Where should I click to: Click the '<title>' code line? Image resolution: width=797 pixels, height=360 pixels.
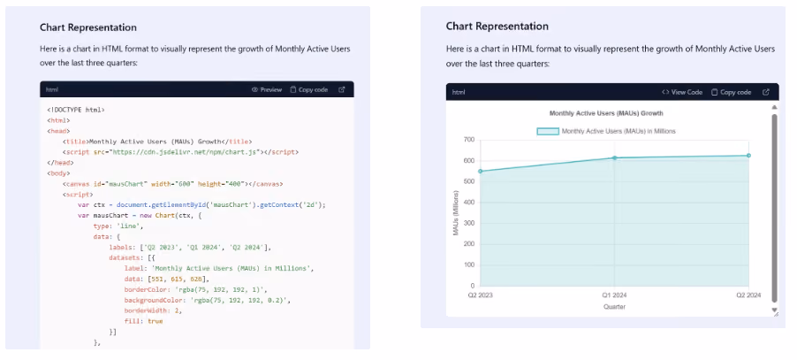157,142
